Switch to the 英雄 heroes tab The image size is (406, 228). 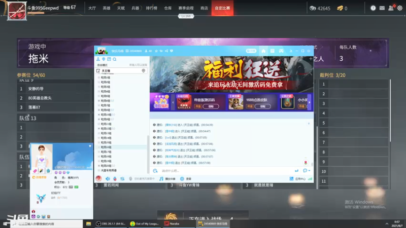tap(107, 8)
